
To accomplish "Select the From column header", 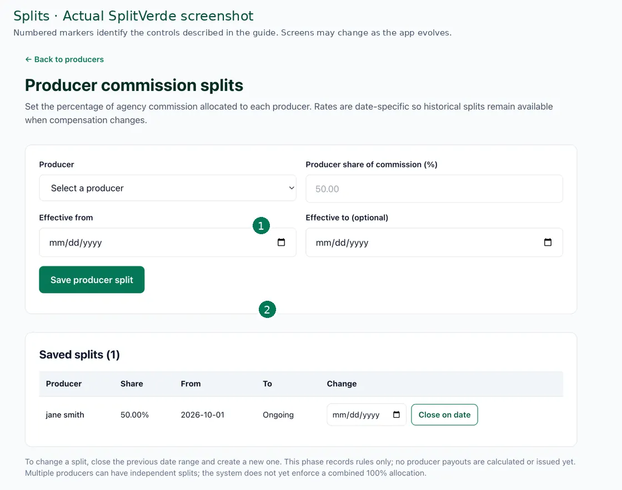I will (191, 384).
